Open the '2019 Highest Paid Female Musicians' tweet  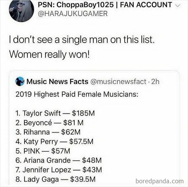coord(77,94)
